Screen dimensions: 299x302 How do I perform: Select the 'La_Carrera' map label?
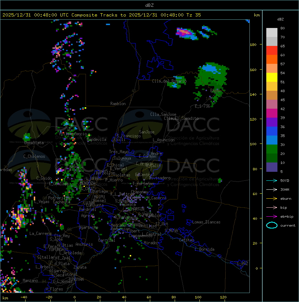coord(41,233)
